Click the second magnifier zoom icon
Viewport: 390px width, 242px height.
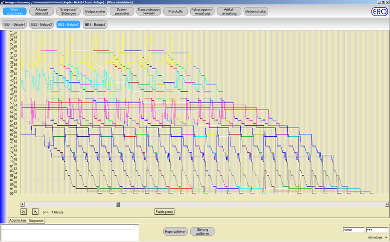point(35,211)
